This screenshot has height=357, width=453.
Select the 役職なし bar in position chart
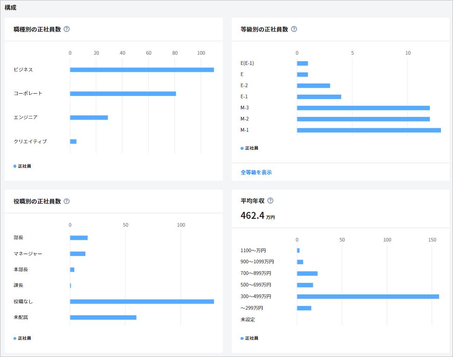click(142, 301)
